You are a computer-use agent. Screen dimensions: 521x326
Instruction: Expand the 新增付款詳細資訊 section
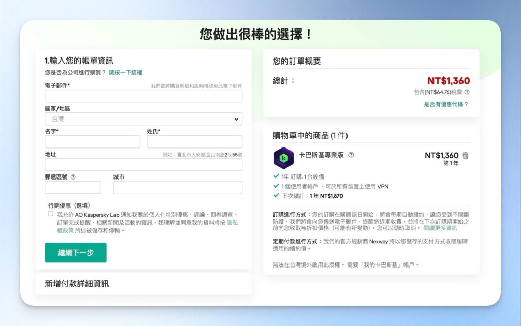pyautogui.click(x=143, y=283)
